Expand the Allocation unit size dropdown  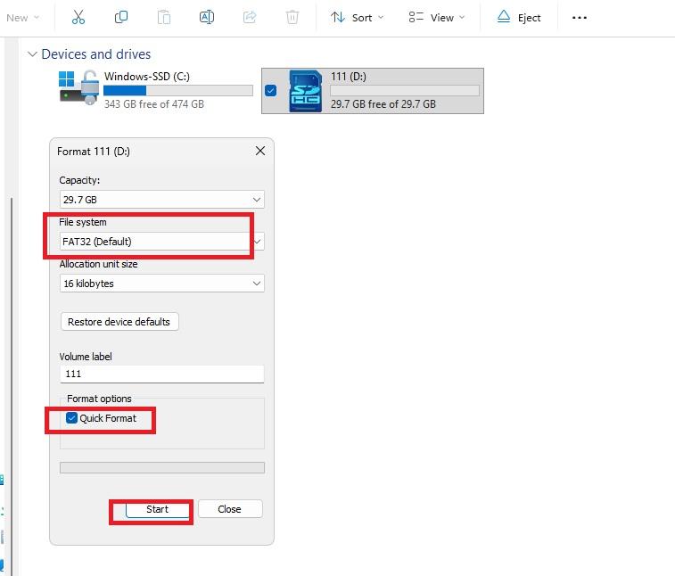pyautogui.click(x=161, y=284)
